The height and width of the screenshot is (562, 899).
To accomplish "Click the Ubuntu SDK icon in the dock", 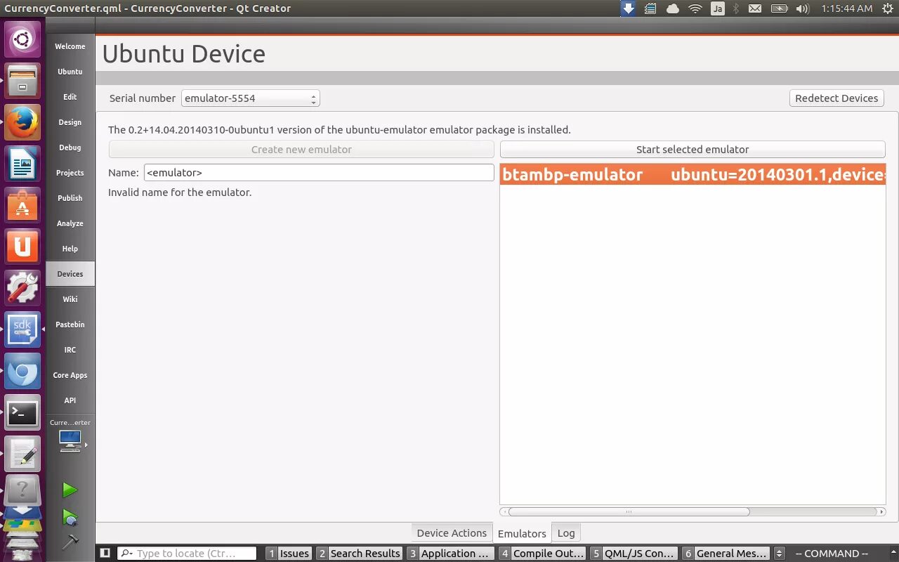I will [22, 329].
